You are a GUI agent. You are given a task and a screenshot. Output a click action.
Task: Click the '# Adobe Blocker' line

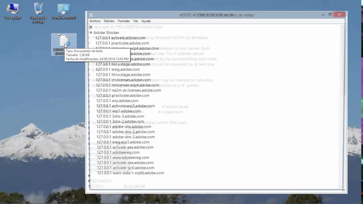[x=105, y=33]
